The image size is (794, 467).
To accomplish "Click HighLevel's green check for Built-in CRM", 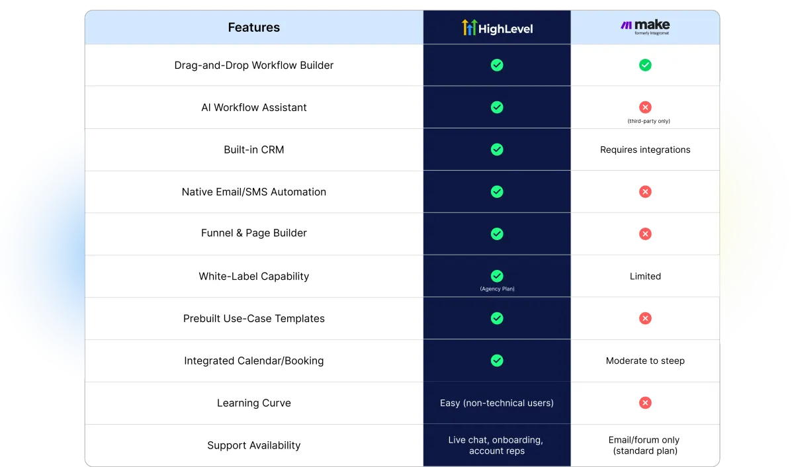I will pos(497,149).
